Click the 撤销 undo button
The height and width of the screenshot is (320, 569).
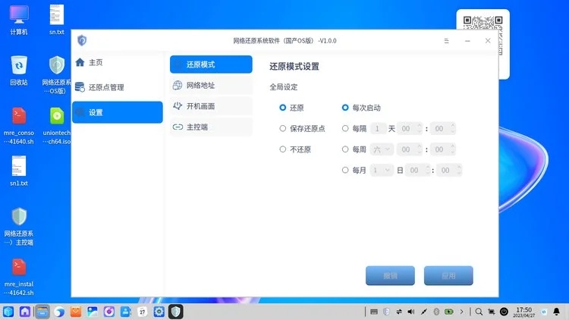click(390, 275)
